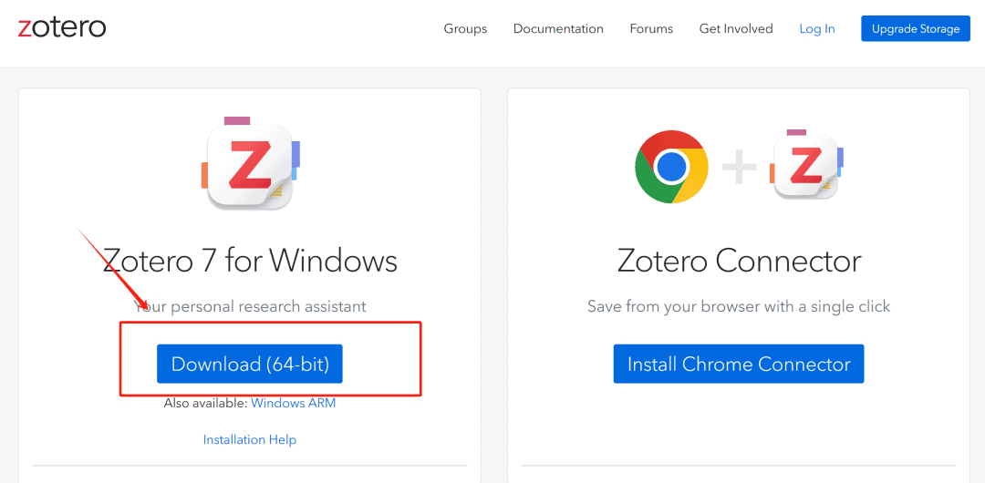Click the zotero logo in the header
985x483 pixels.
click(62, 28)
